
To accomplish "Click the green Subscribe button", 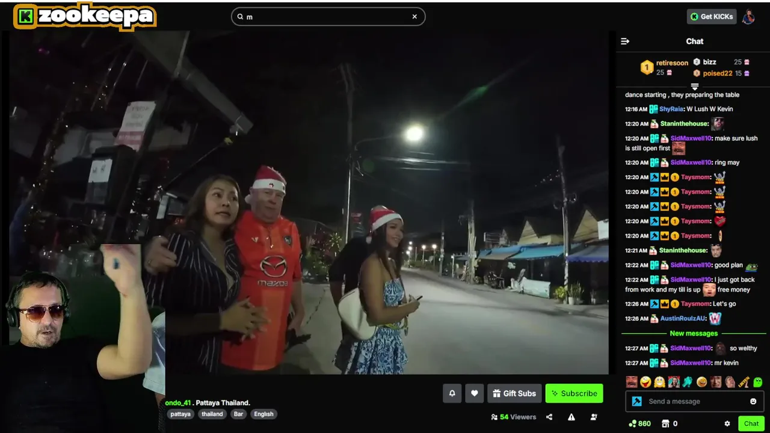I will pyautogui.click(x=574, y=393).
